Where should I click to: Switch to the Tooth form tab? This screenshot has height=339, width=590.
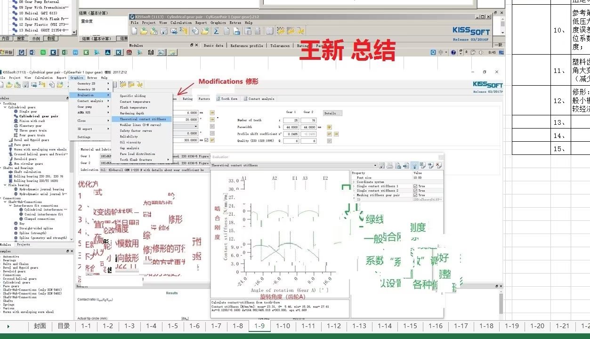227,99
